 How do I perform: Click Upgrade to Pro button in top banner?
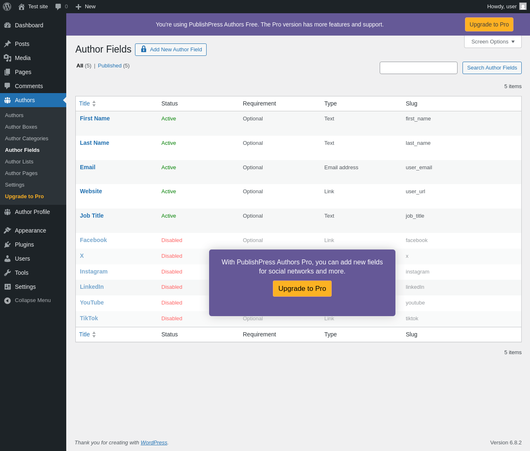tap(489, 24)
